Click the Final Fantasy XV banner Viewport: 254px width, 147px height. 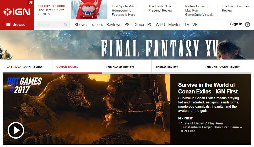click(127, 45)
